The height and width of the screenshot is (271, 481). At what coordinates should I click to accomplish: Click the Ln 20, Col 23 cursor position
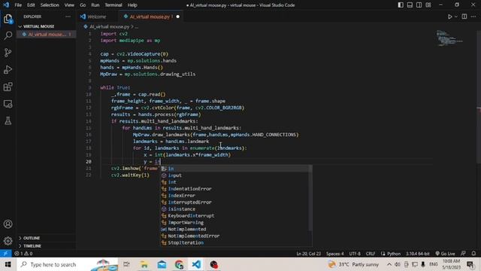click(x=308, y=254)
